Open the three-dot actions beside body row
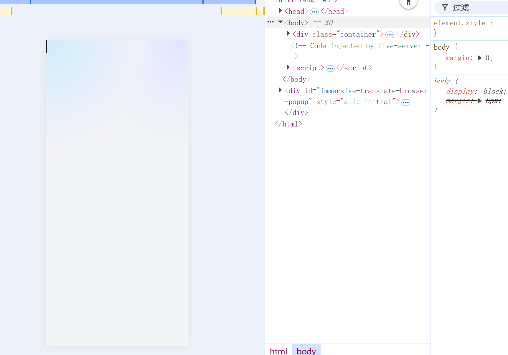Image resolution: width=508 pixels, height=355 pixels. coord(271,22)
